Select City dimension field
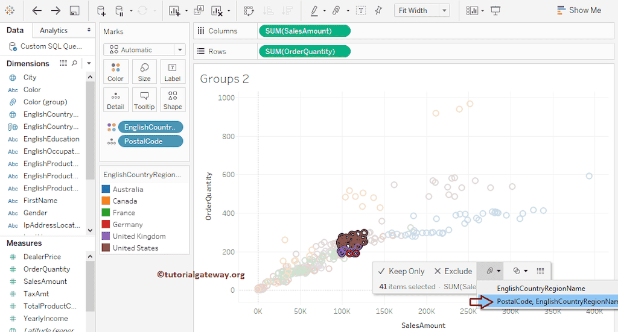618x332 pixels. [30, 78]
